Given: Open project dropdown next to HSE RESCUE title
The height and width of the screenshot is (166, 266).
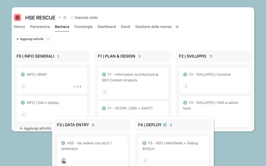Looking at the screenshot, I should (60, 18).
